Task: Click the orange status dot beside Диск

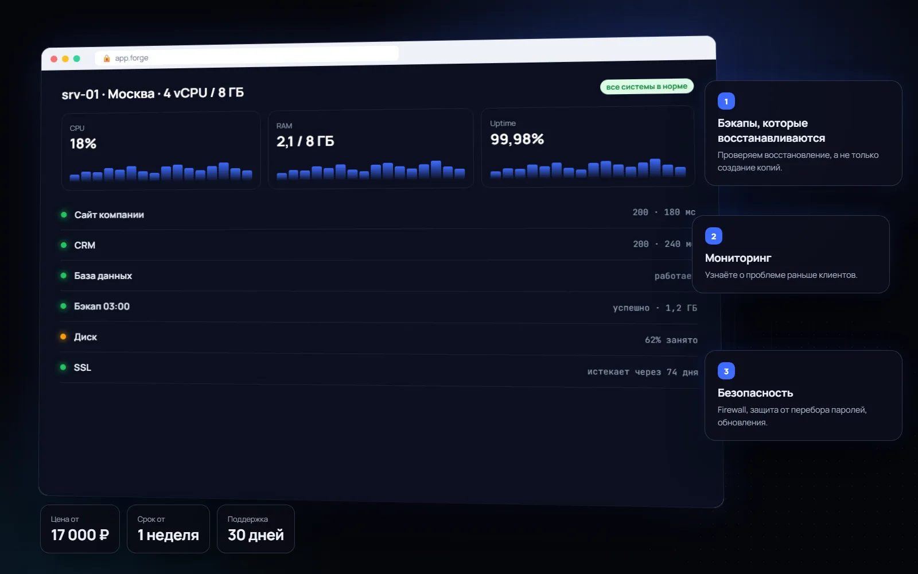Action: pos(63,336)
